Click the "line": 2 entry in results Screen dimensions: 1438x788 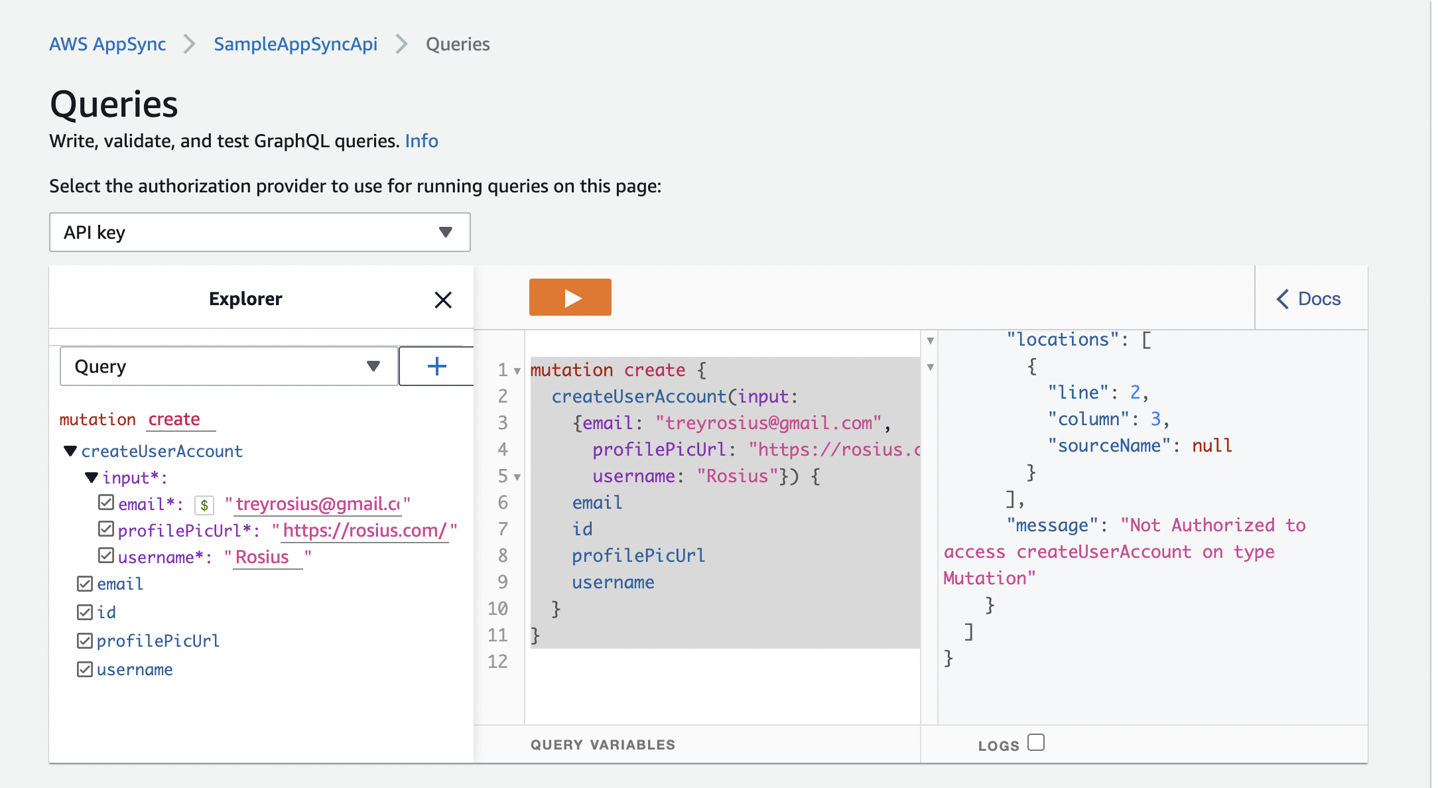pos(1098,393)
